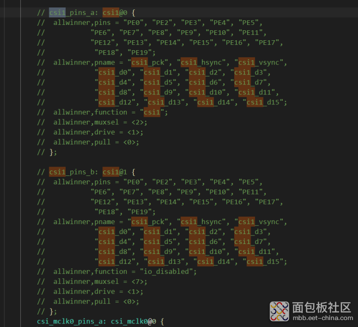Click the selected csi1_pins_a label text
The height and width of the screenshot is (327, 358).
click(x=73, y=13)
